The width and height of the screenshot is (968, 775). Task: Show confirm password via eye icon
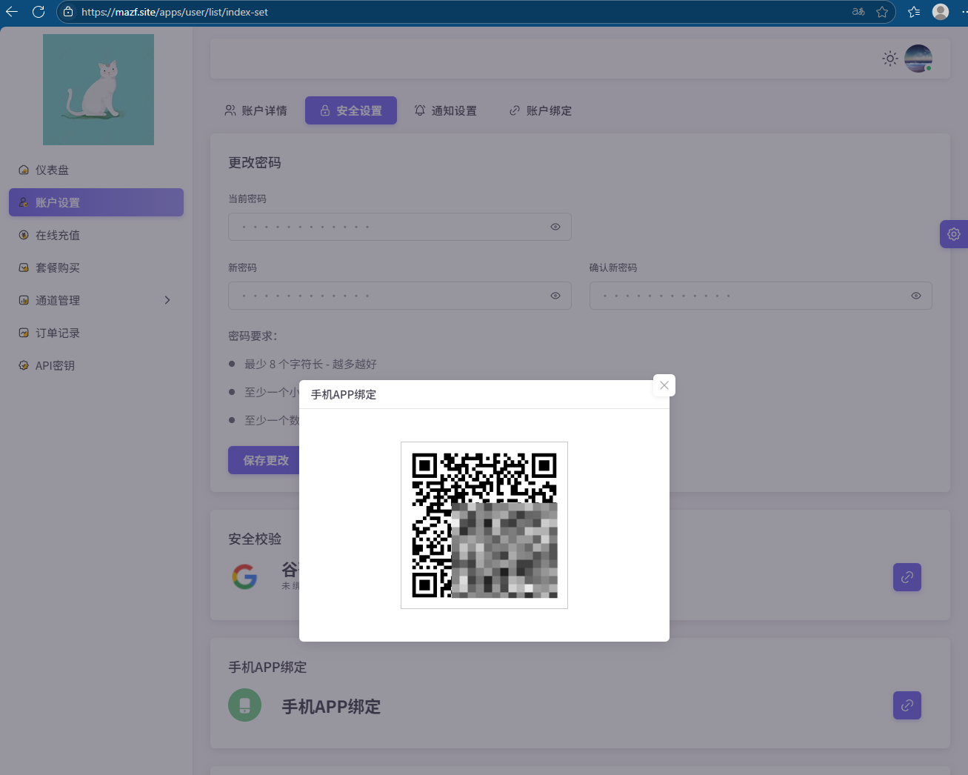pyautogui.click(x=916, y=296)
